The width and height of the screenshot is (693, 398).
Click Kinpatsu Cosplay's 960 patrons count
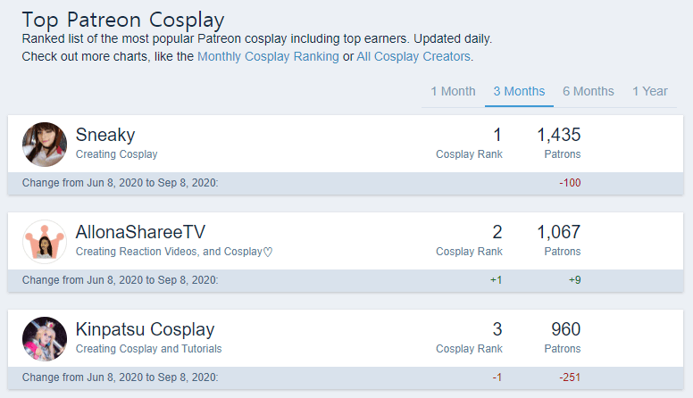565,329
